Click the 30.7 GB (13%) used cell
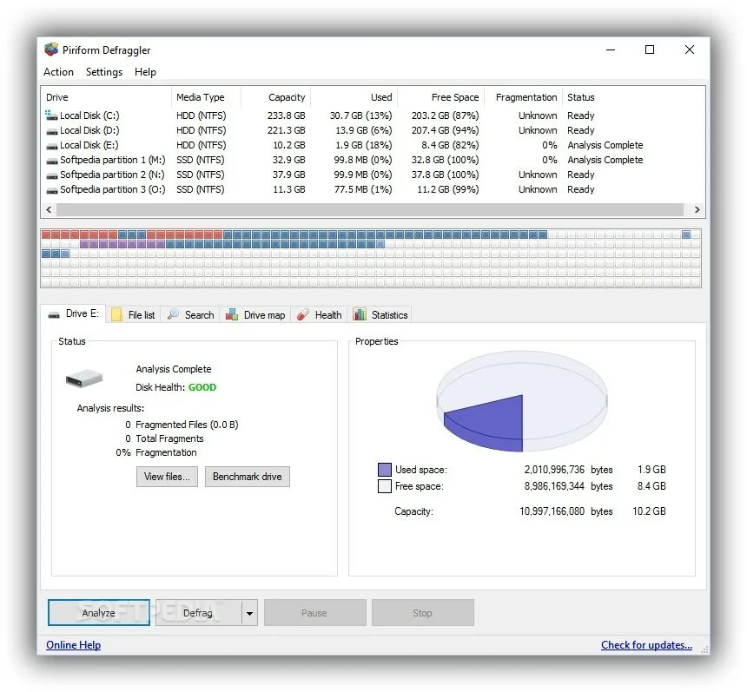 (x=360, y=115)
